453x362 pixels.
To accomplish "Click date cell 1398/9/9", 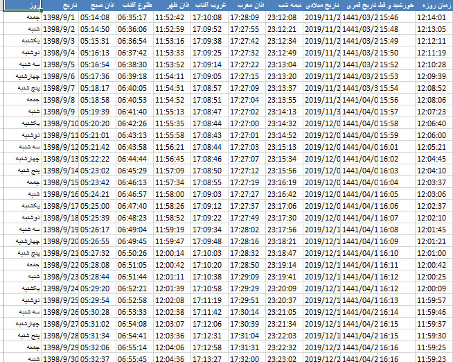I will [60, 112].
